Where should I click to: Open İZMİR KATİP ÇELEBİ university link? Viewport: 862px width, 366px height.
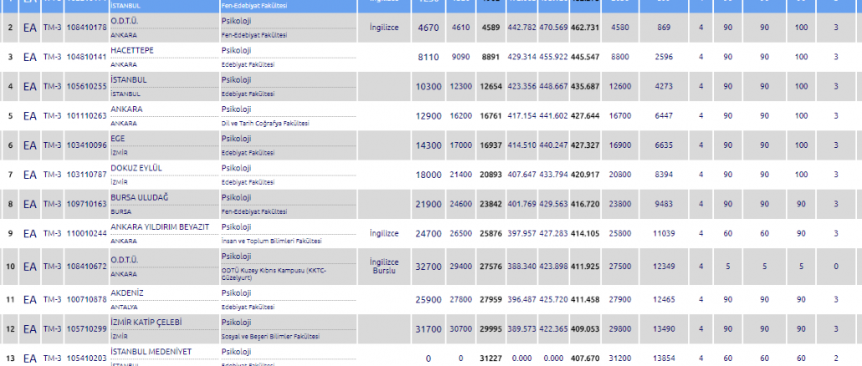146,322
